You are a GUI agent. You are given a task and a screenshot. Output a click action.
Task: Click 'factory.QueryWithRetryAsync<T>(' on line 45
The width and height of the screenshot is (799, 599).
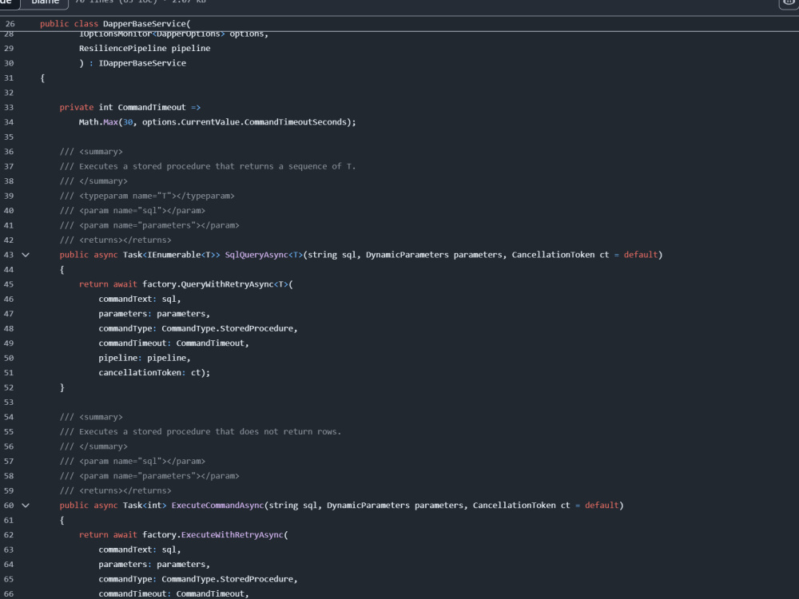coord(217,284)
